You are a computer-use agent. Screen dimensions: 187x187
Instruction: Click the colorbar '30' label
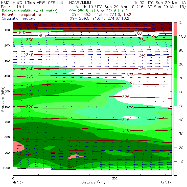(181, 134)
